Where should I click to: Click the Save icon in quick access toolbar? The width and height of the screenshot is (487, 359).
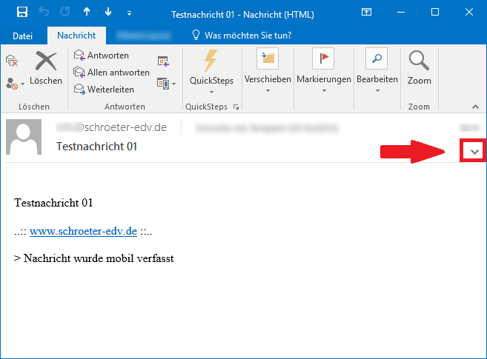pos(21,13)
